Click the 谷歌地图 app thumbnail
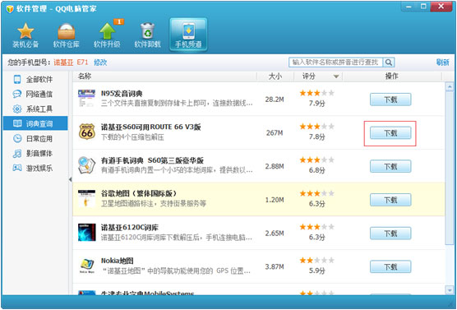 [x=86, y=199]
